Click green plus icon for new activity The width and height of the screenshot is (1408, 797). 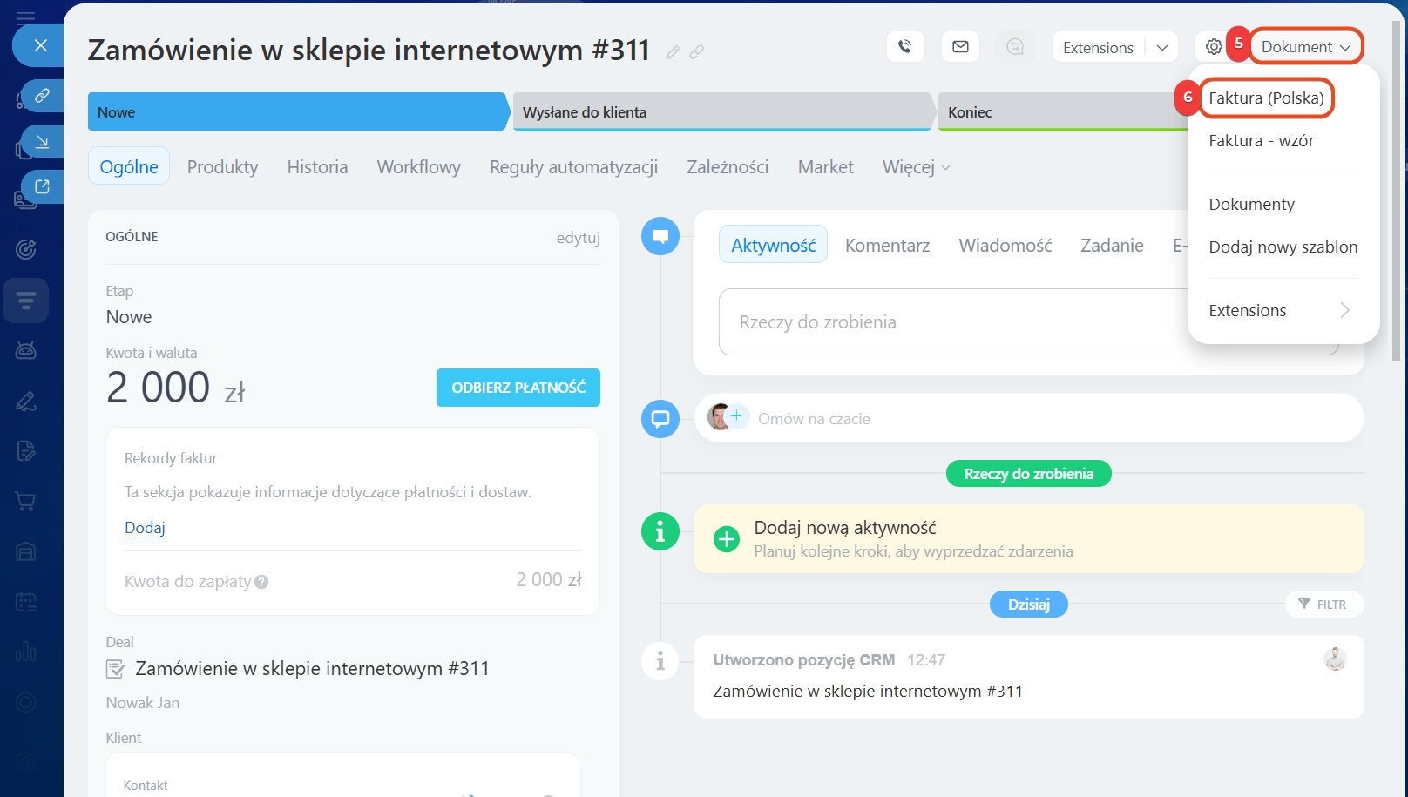[726, 539]
